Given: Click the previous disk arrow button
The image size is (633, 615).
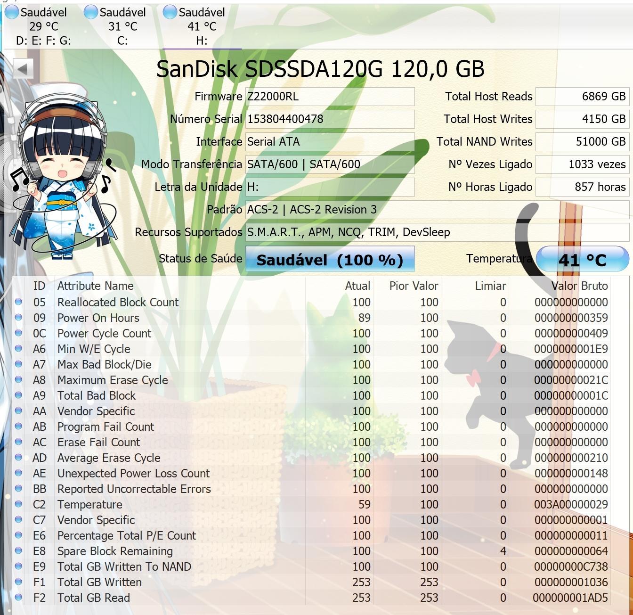Looking at the screenshot, I should click(23, 69).
